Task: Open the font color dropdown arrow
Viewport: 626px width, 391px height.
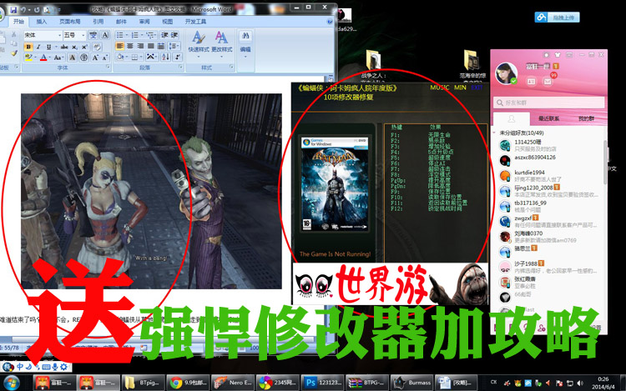Action: 49,58
